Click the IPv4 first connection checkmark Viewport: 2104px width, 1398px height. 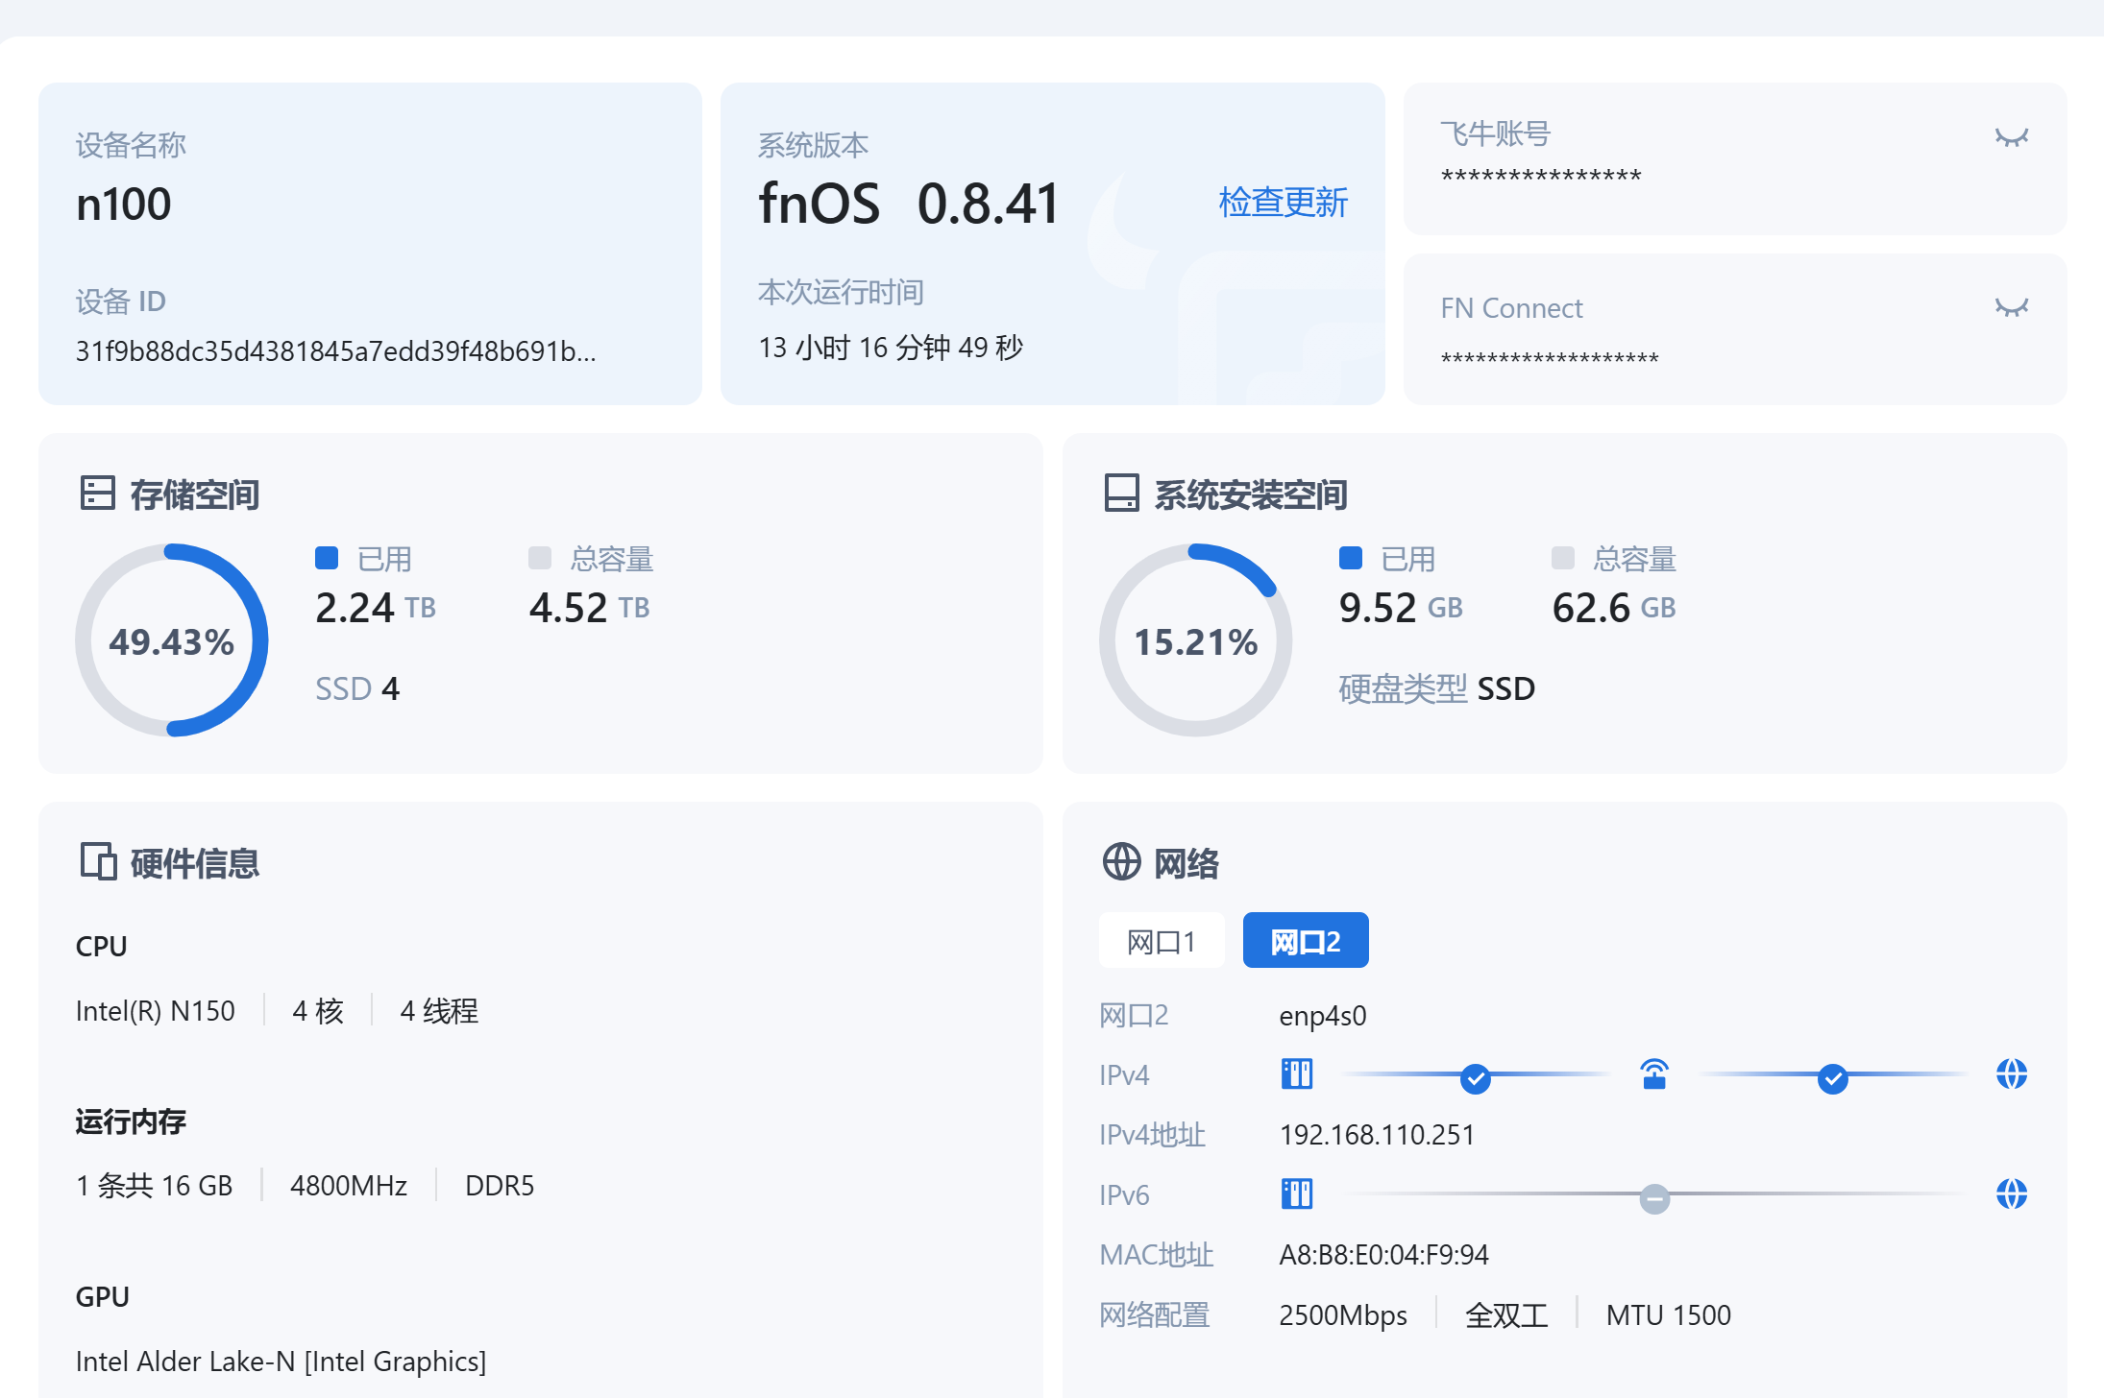coord(1476,1079)
